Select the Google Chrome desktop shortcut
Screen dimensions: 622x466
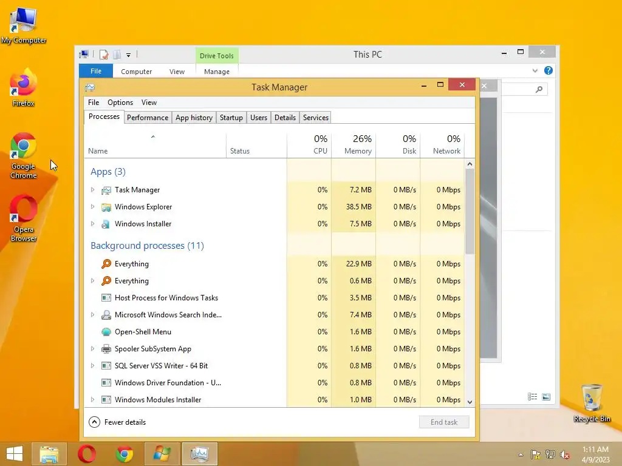[24, 156]
